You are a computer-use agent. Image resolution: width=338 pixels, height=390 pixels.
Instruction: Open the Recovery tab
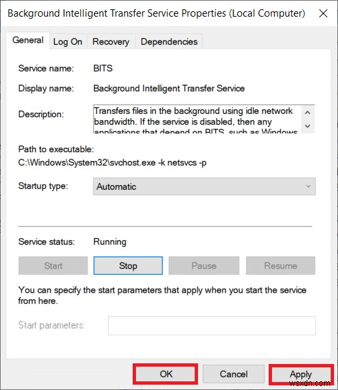[x=111, y=41]
